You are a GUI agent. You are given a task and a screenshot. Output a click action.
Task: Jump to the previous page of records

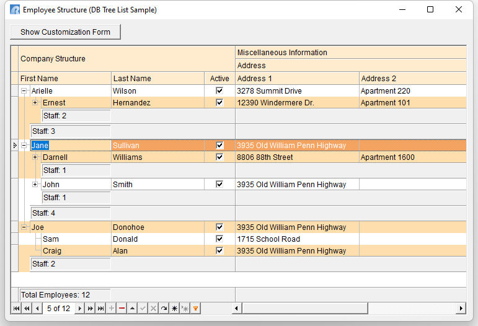(x=27, y=308)
